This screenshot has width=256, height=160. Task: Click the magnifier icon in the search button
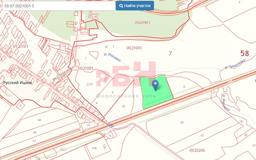[x=121, y=6]
